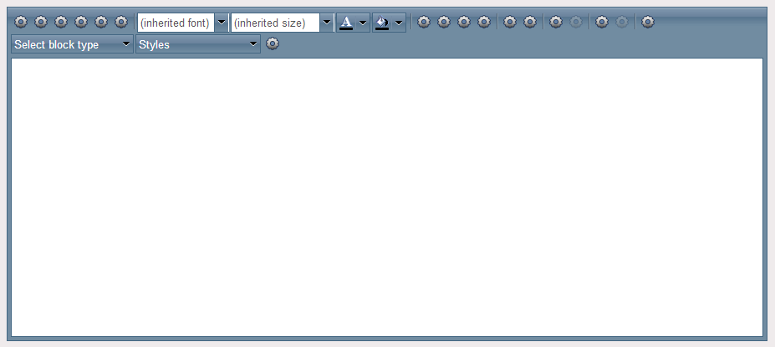Click the paint bucket fill color icon
Image resolution: width=775 pixels, height=347 pixels.
click(382, 23)
